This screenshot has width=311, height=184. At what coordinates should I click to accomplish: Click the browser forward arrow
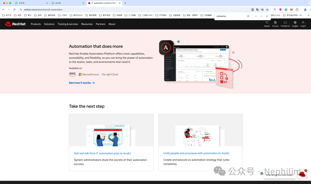[x=9, y=10]
